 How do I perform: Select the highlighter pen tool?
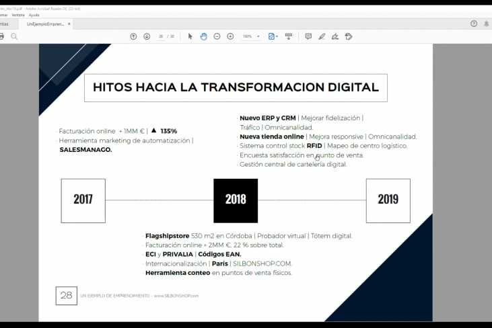[322, 36]
